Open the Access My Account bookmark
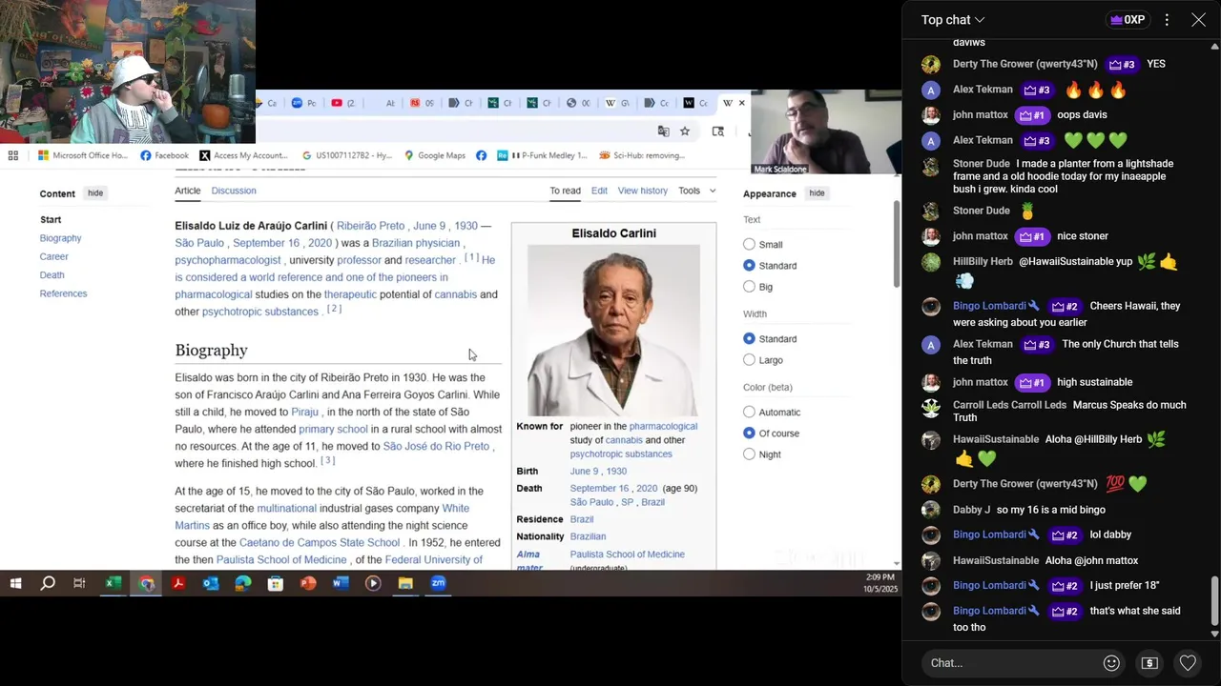 coord(243,155)
